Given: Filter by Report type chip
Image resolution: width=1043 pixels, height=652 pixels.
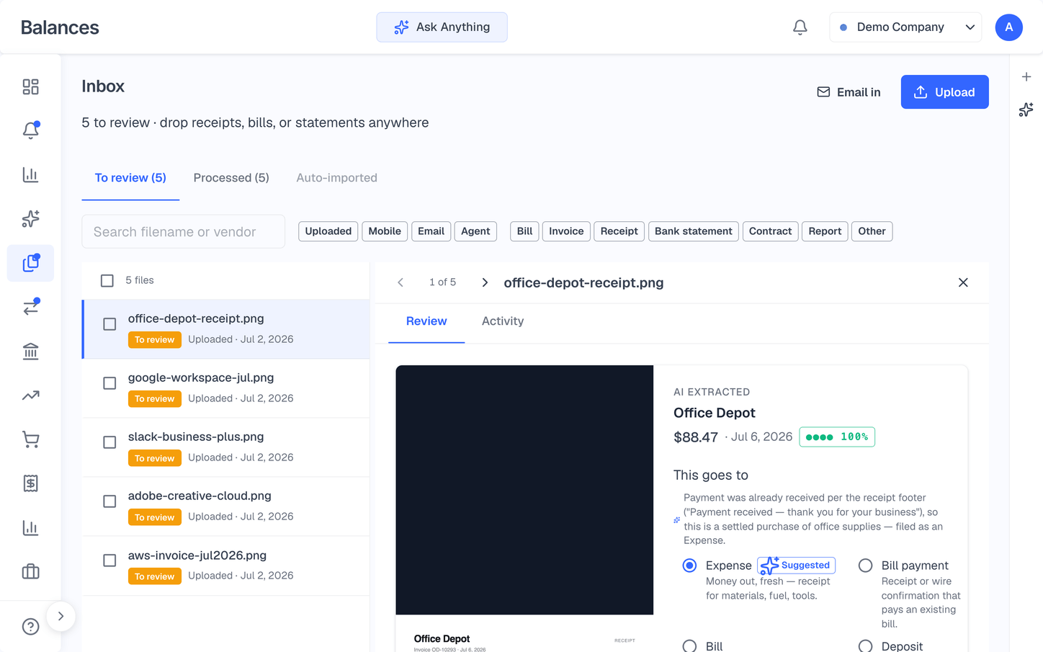Looking at the screenshot, I should [825, 231].
